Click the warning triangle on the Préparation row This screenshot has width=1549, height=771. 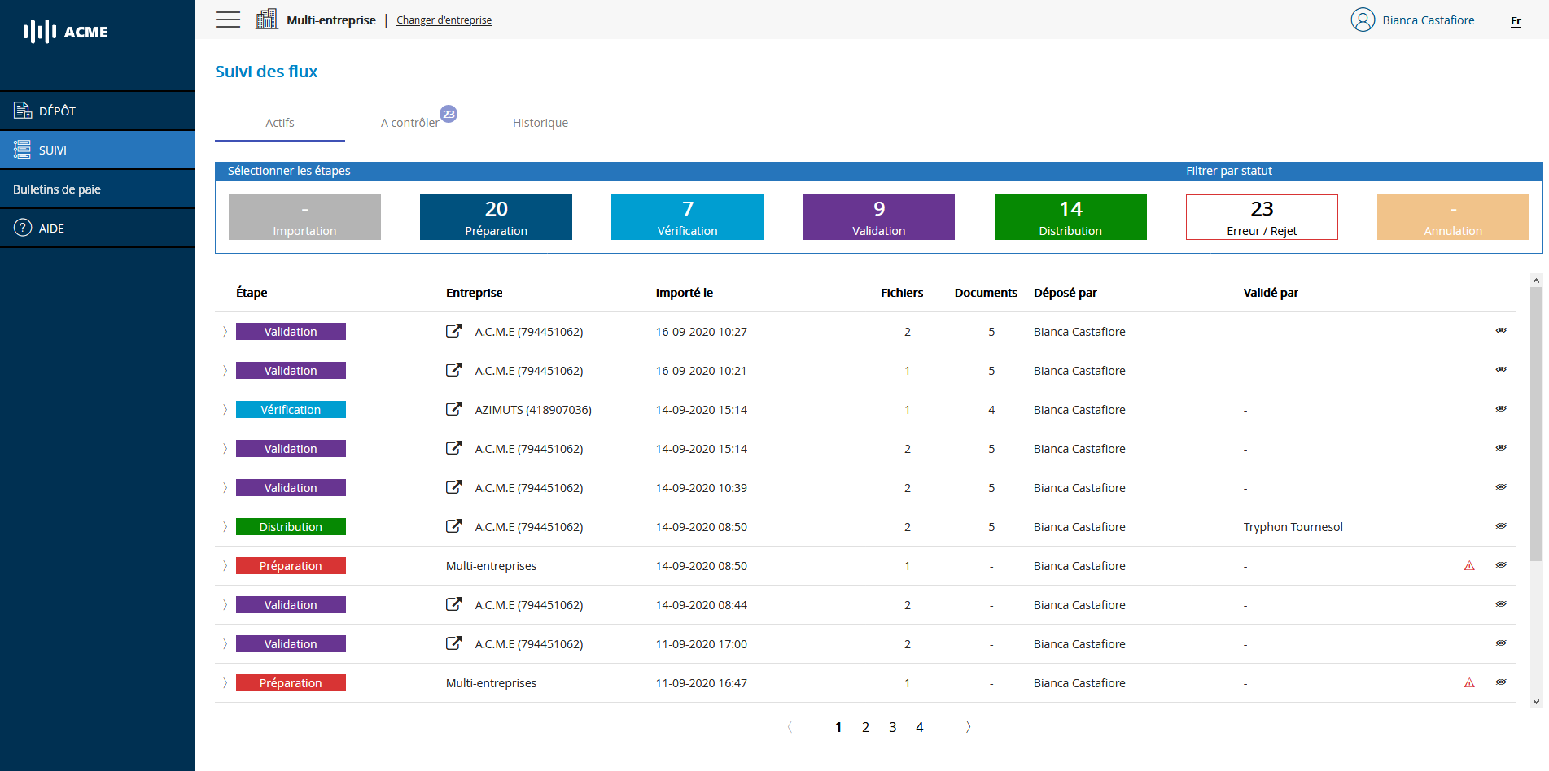click(1470, 565)
